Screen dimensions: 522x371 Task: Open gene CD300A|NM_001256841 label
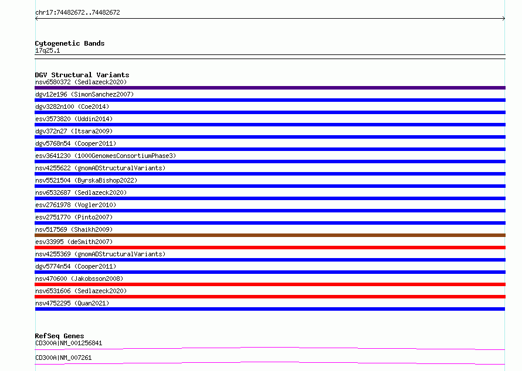(69, 343)
